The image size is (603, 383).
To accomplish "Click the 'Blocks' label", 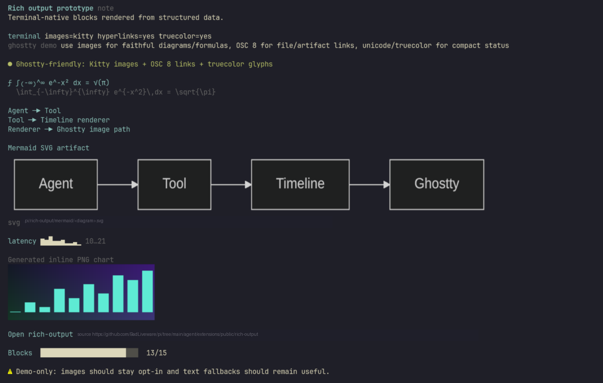I will pyautogui.click(x=20, y=353).
